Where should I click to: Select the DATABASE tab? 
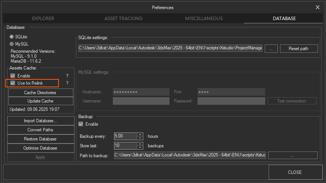[x=284, y=19]
